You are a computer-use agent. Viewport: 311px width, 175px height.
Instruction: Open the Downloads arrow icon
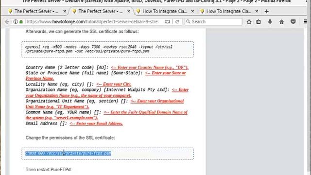[x=270, y=21]
